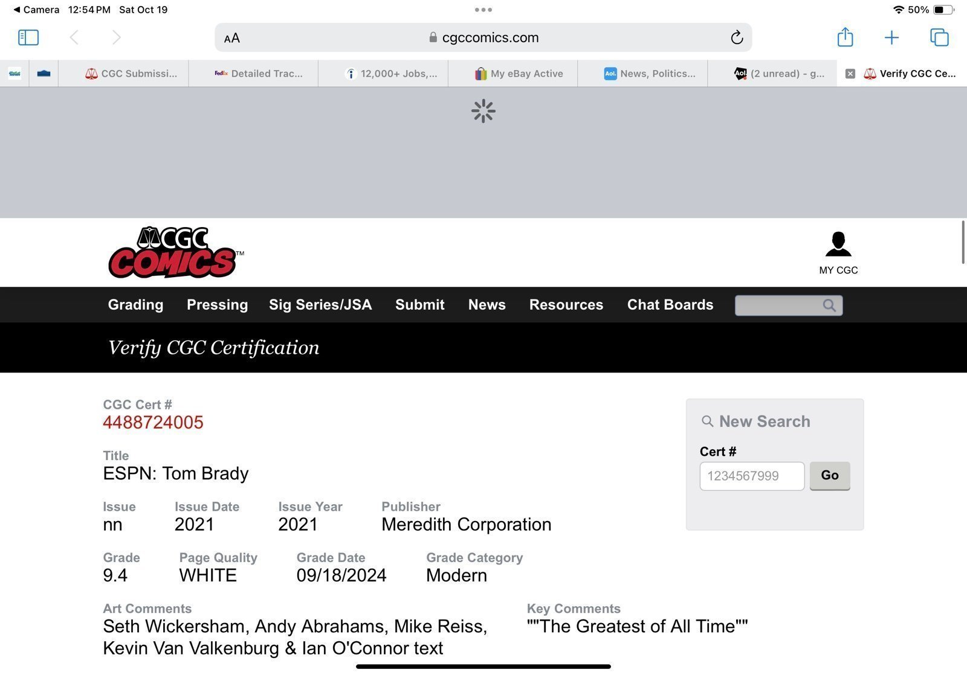Screen dimensions: 967x675
Task: Tap the battery indicator
Action: click(943, 10)
